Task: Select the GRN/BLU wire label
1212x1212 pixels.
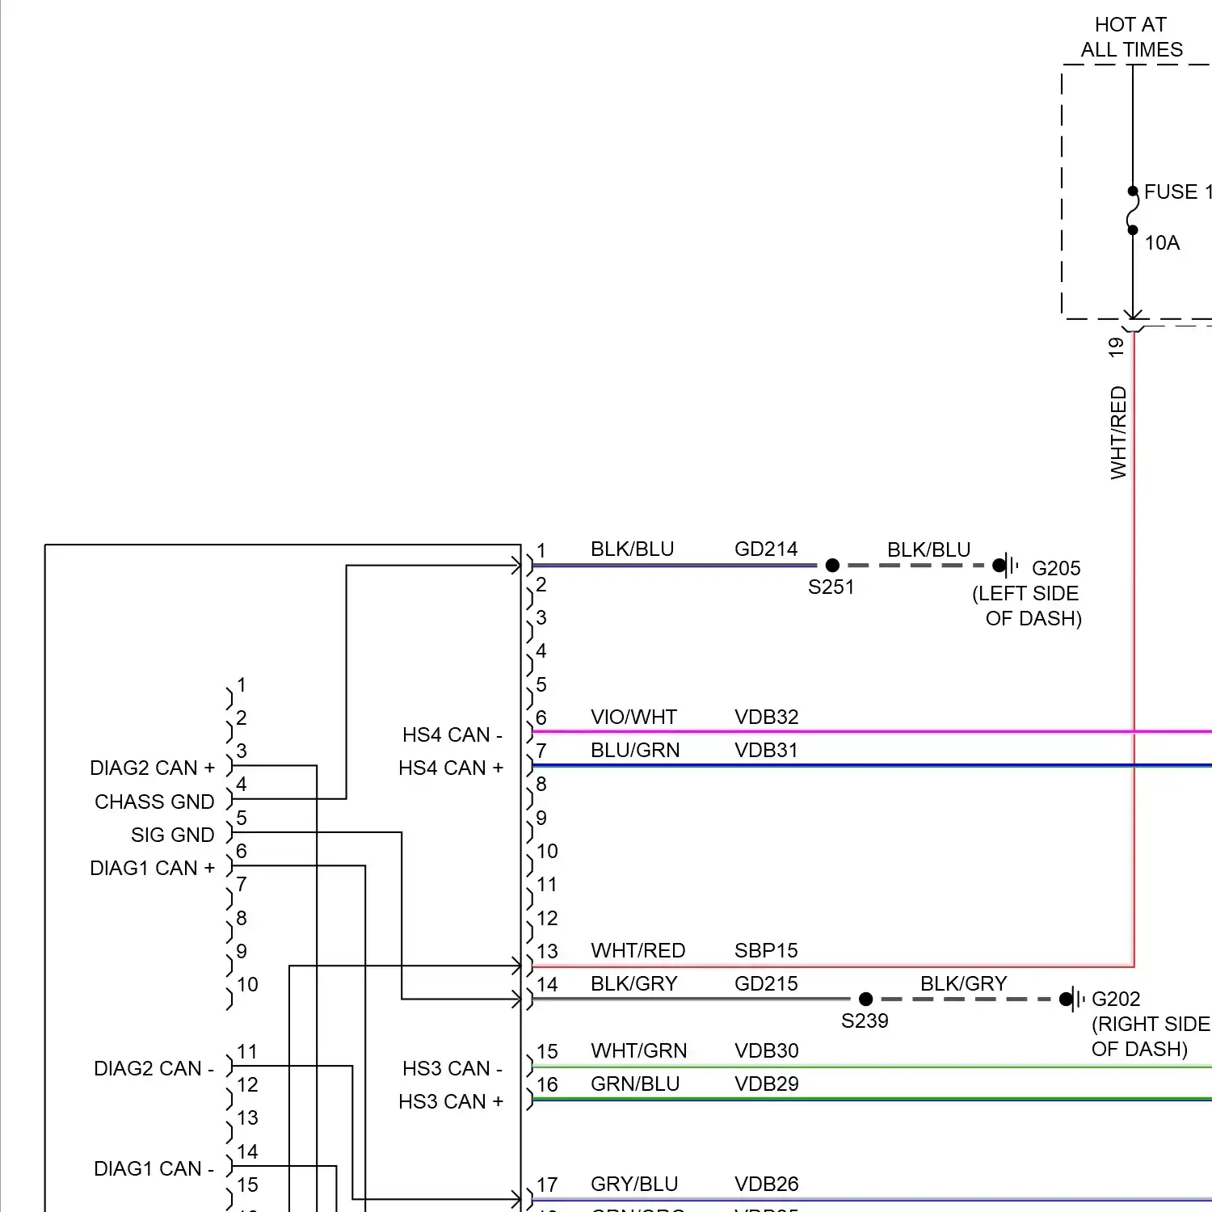Action: point(635,1084)
